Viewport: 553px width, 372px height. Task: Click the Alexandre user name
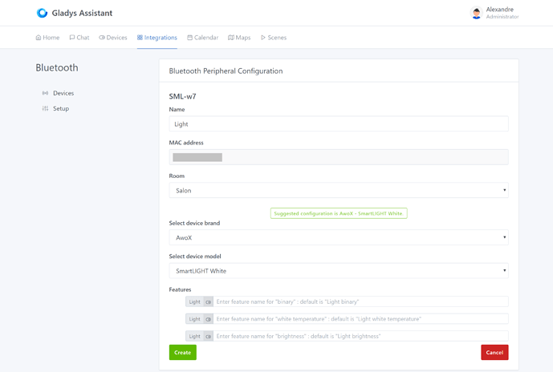[x=500, y=10]
